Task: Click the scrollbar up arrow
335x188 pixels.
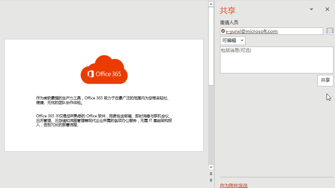Action: pyautogui.click(x=211, y=4)
